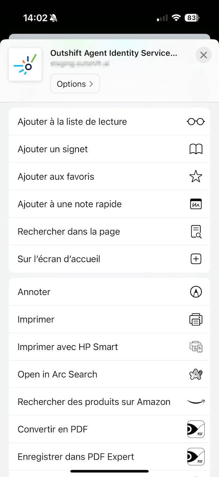This screenshot has width=219, height=477.
Task: Tap the plus-square home screen icon
Action: point(195,259)
